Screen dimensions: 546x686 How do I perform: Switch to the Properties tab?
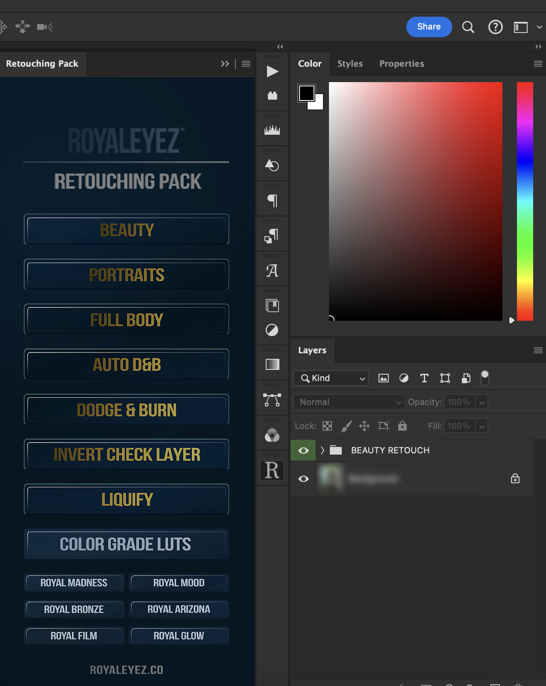point(401,64)
